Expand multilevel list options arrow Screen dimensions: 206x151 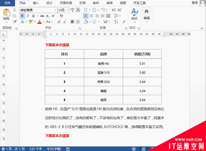pyautogui.click(x=107, y=10)
